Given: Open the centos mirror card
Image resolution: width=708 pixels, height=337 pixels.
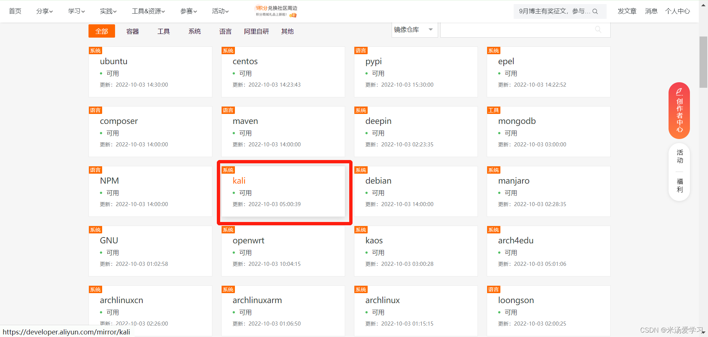Looking at the screenshot, I should point(283,72).
